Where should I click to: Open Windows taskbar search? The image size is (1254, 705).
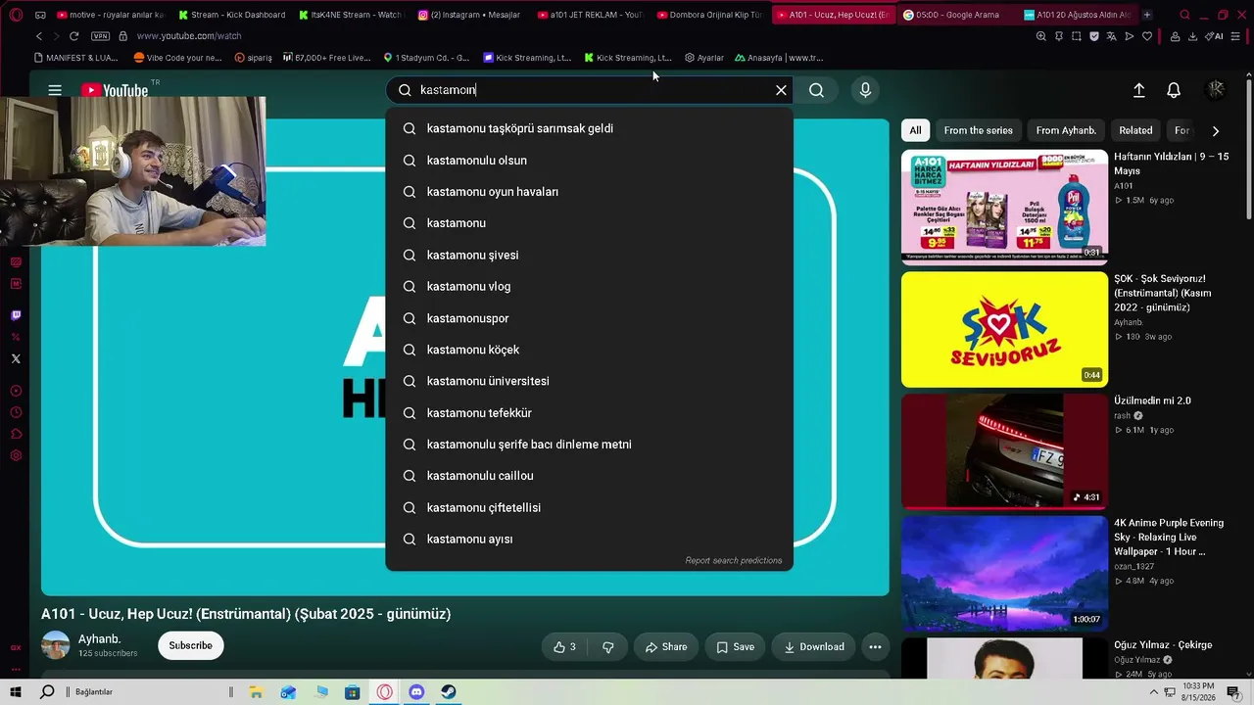coord(47,692)
